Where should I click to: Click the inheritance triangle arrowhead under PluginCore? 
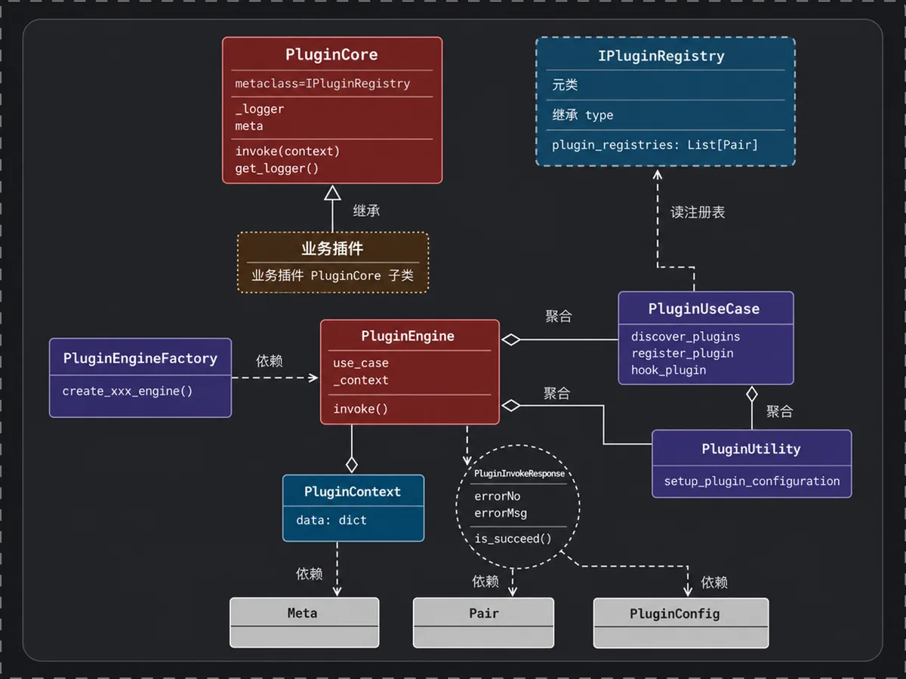(x=332, y=192)
